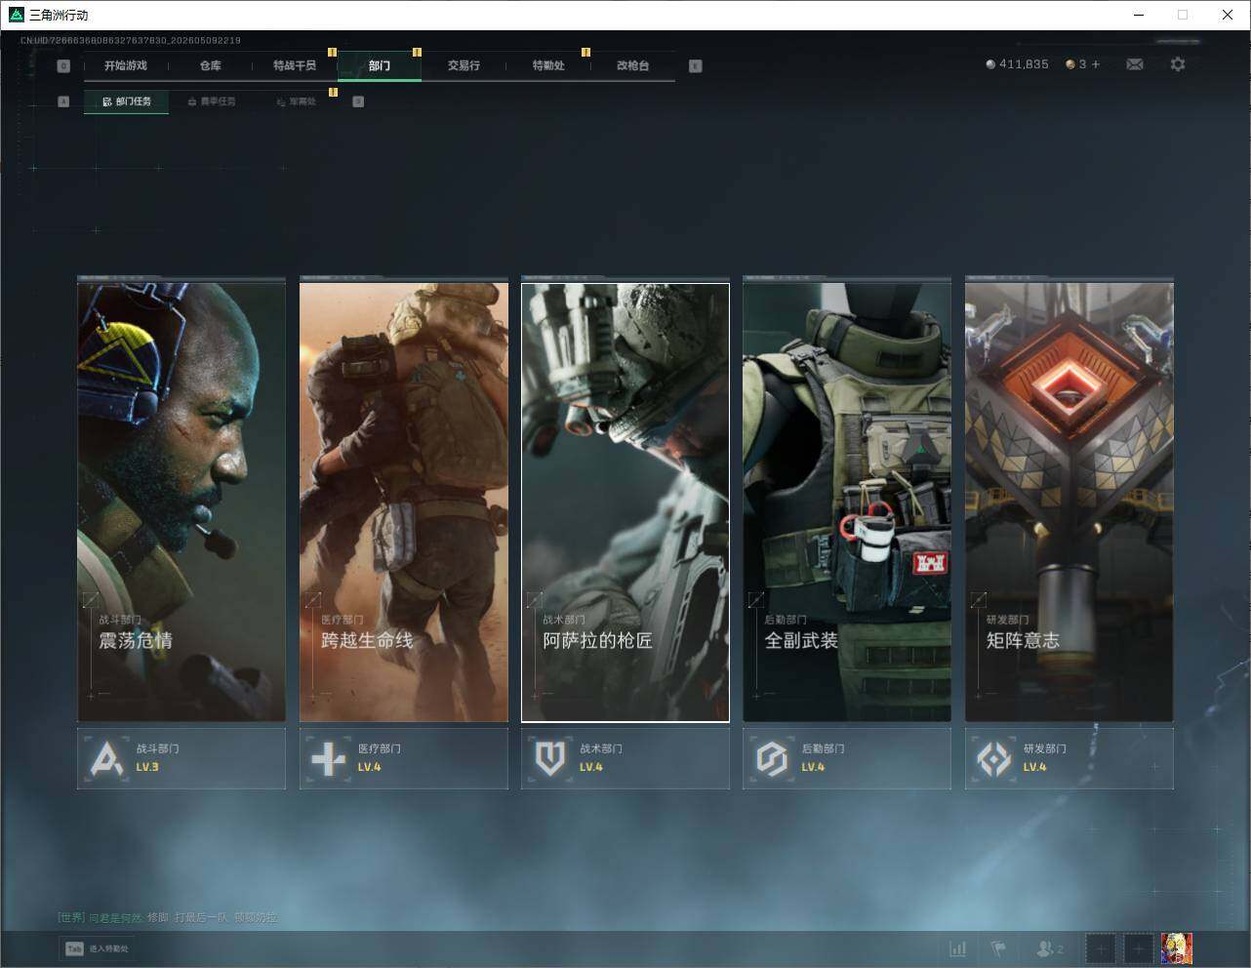1251x968 pixels.
Task: Click the D key next sub-tab icon
Action: pyautogui.click(x=358, y=101)
